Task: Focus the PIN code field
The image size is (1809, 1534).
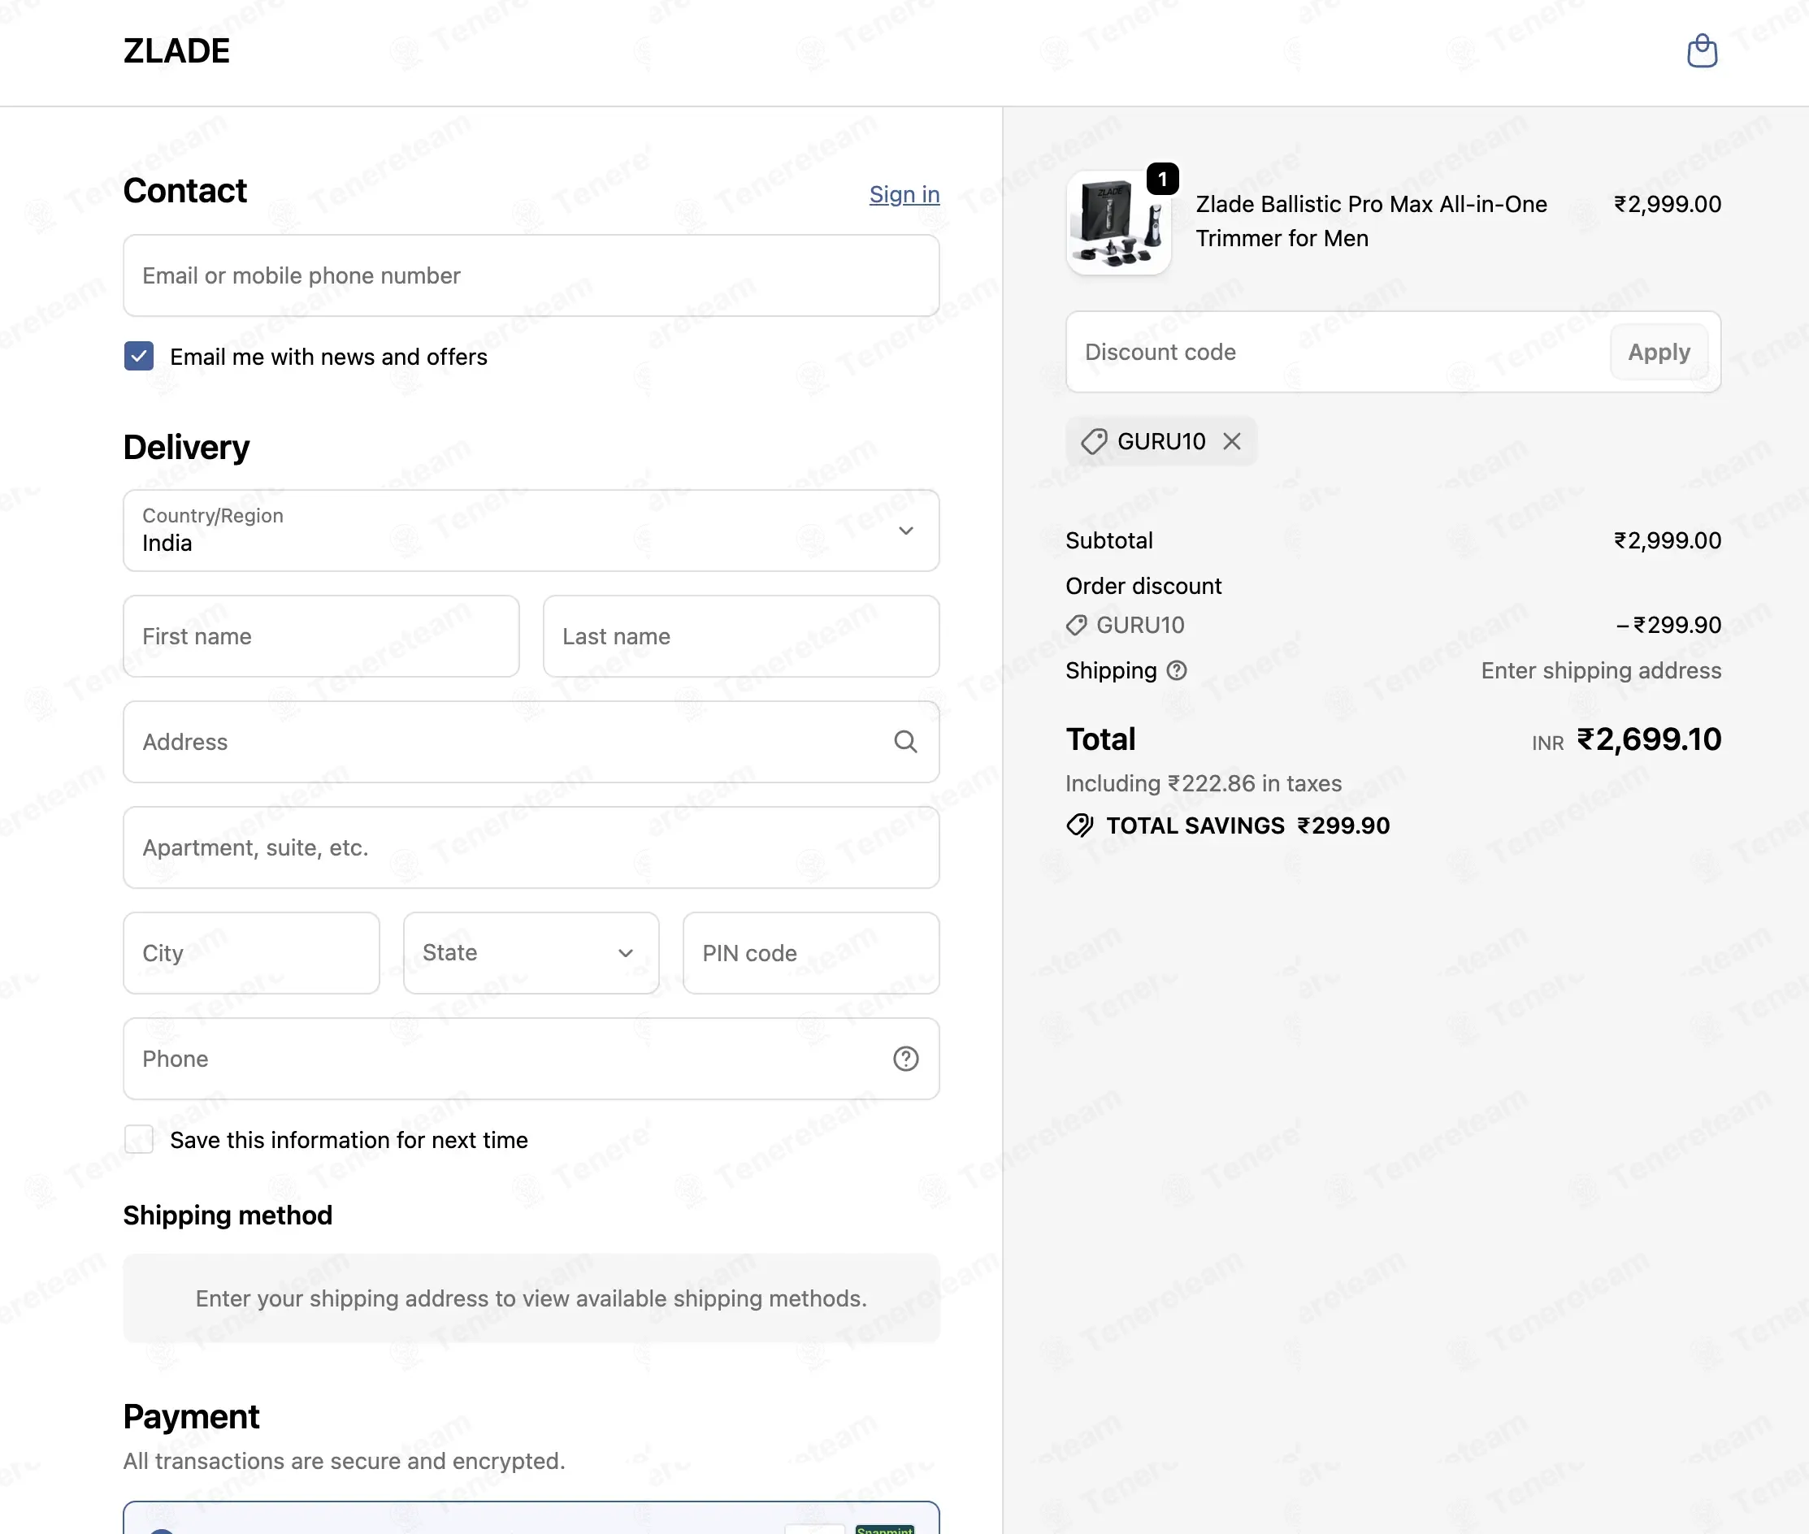Action: tap(811, 953)
